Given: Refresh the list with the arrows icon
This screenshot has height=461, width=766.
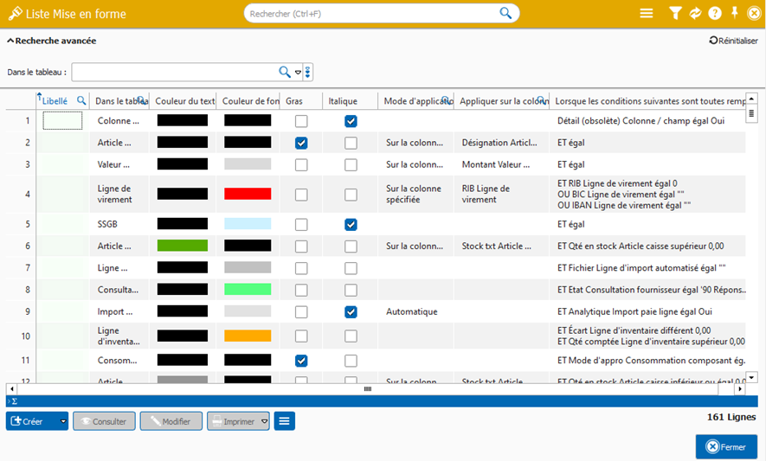Looking at the screenshot, I should (x=695, y=13).
